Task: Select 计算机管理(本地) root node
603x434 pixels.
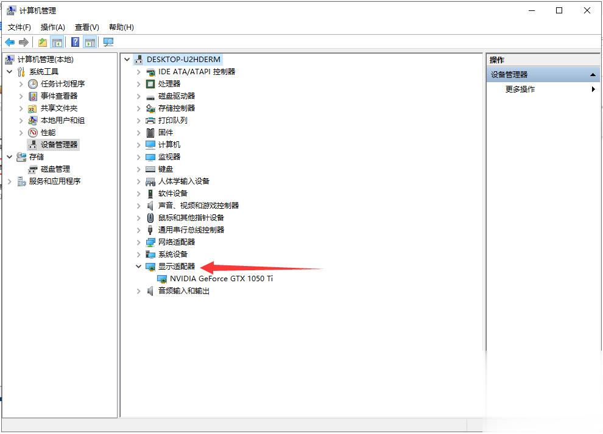Action: coord(46,60)
